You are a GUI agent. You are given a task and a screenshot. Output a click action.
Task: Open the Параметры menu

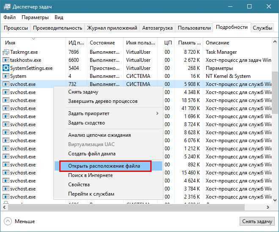tap(35, 17)
